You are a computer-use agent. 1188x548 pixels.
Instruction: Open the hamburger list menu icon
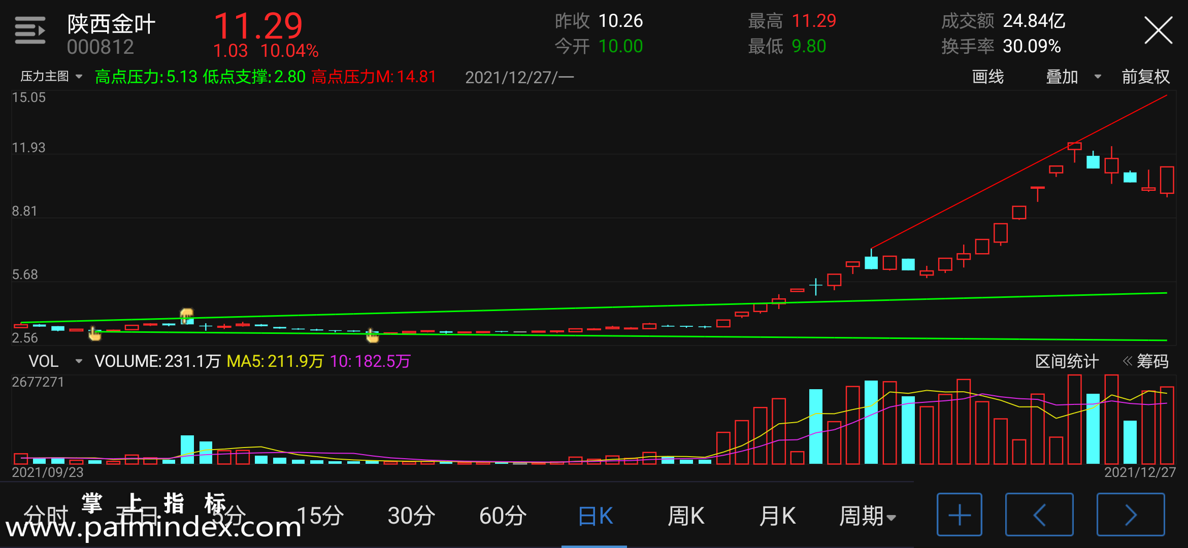(30, 30)
